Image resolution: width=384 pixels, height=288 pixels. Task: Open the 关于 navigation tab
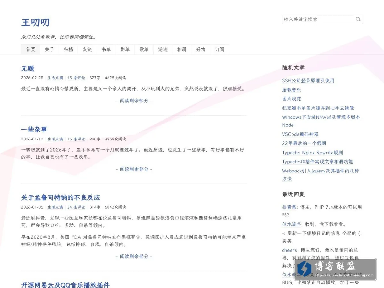[50, 49]
